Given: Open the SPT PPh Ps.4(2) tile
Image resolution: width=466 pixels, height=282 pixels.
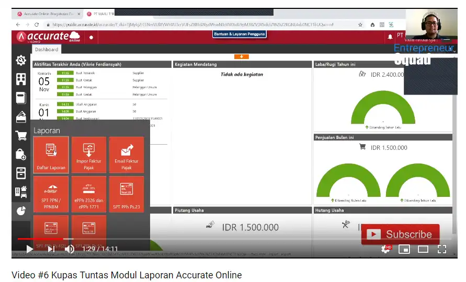Looking at the screenshot, I should pyautogui.click(x=51, y=233).
